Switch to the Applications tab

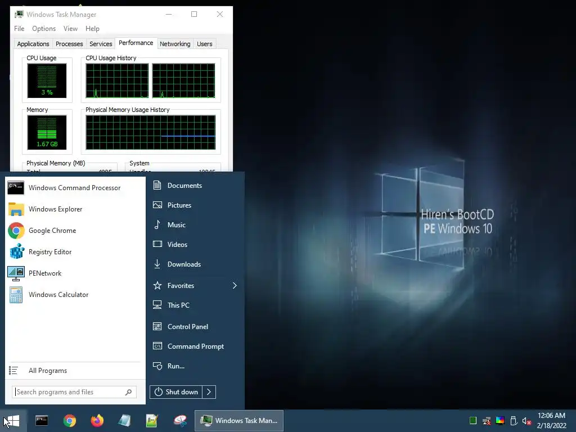click(x=33, y=44)
